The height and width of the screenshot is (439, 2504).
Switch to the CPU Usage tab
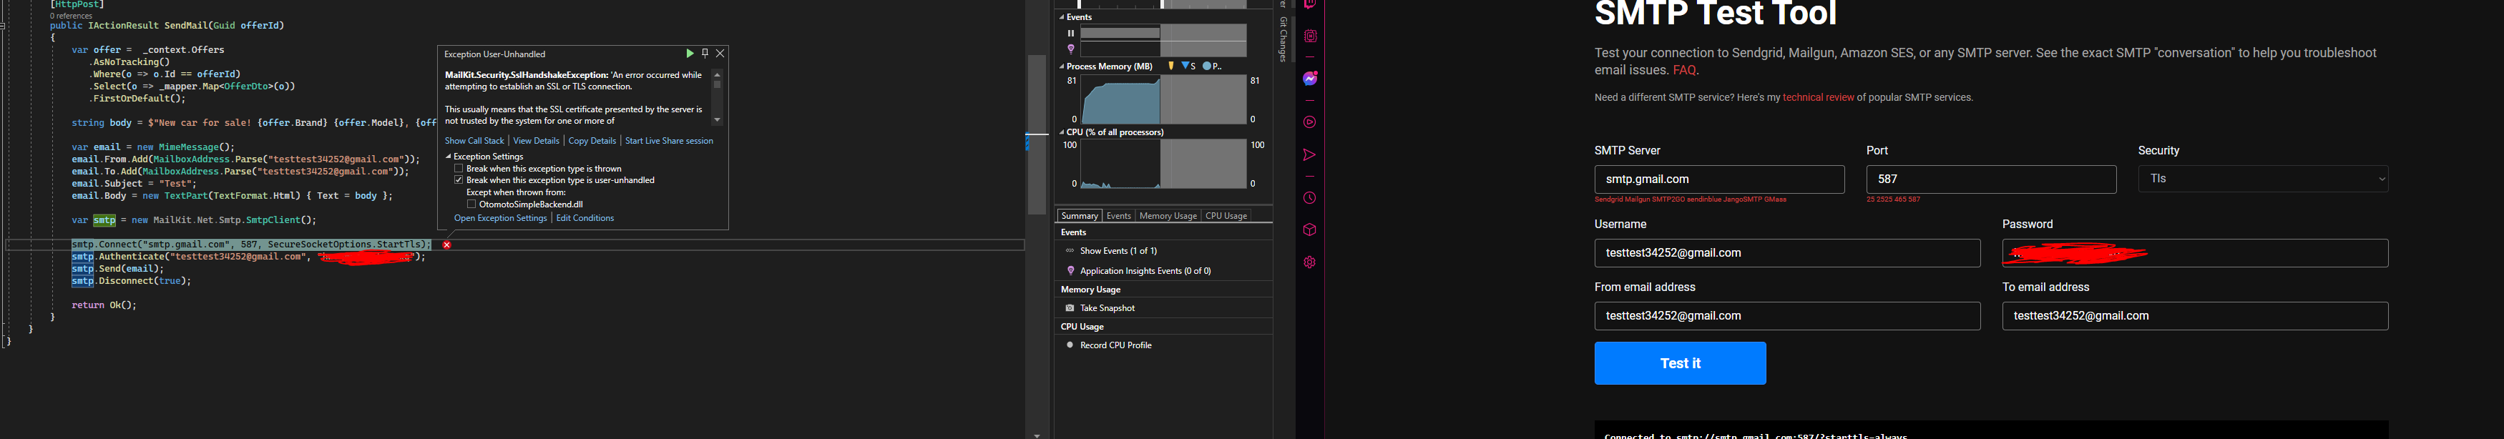(1226, 216)
